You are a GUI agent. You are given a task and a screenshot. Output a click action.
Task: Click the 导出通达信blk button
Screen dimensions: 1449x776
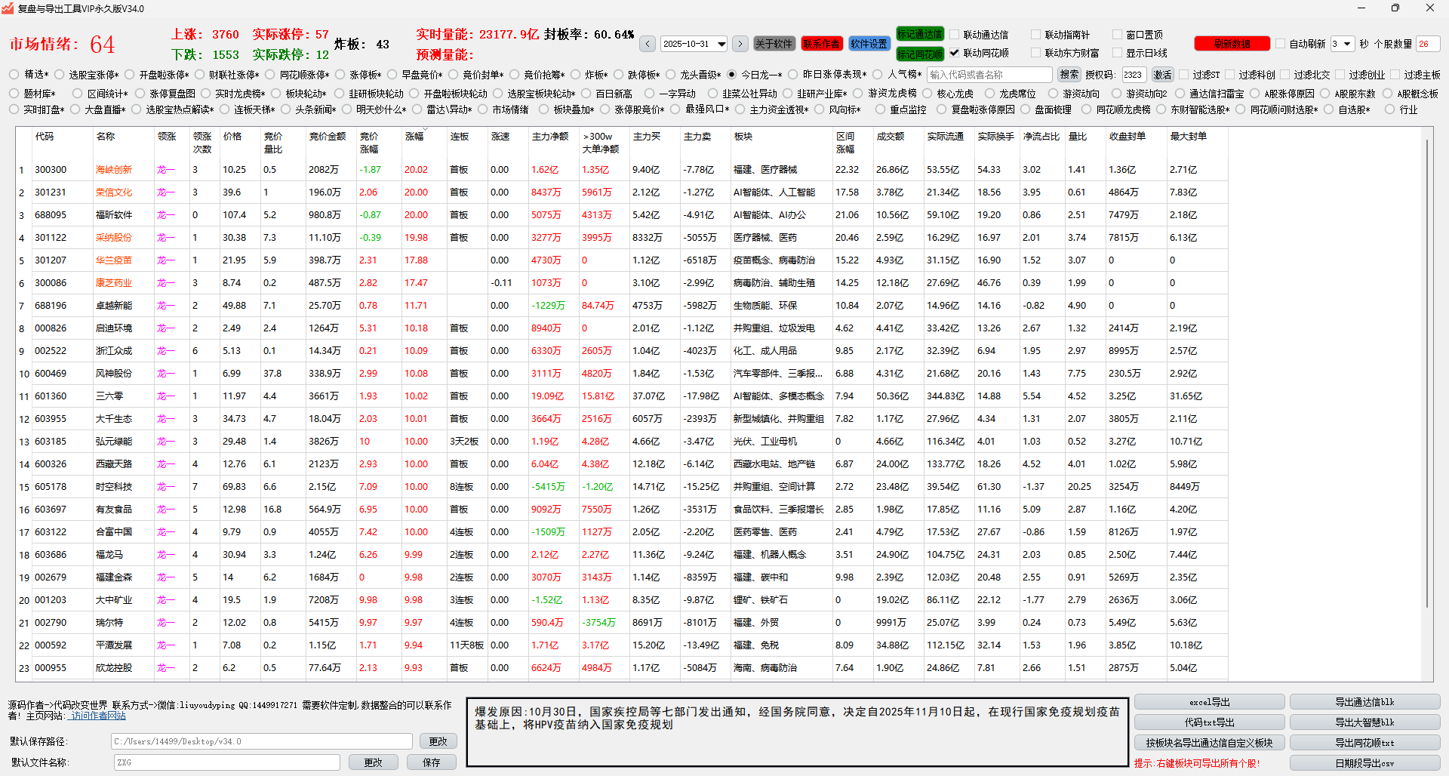click(x=1364, y=702)
